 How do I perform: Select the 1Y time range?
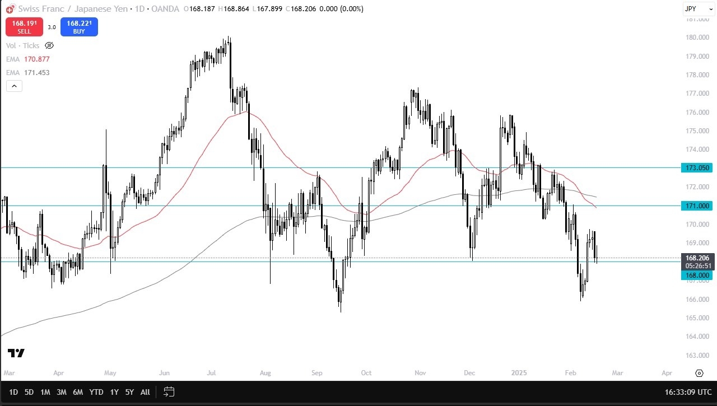[x=114, y=392]
